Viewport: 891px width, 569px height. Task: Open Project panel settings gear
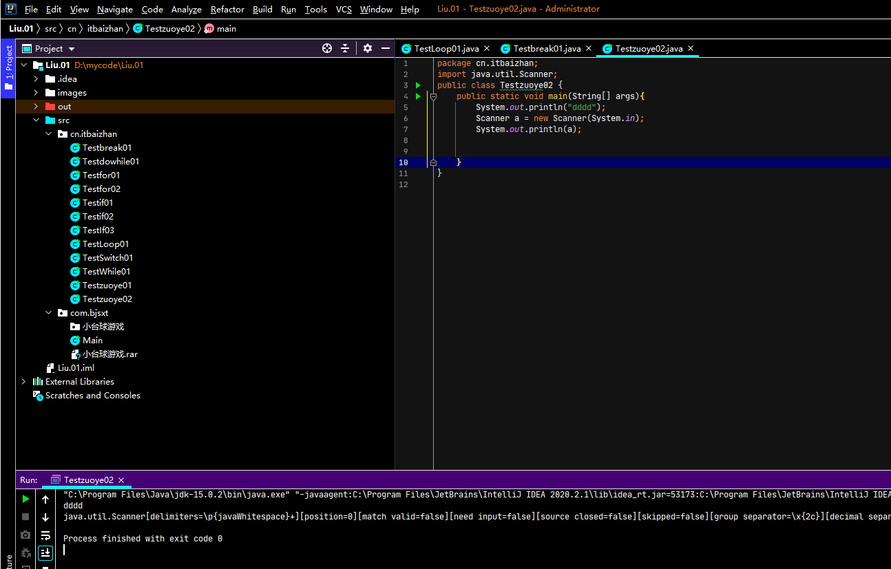point(368,48)
